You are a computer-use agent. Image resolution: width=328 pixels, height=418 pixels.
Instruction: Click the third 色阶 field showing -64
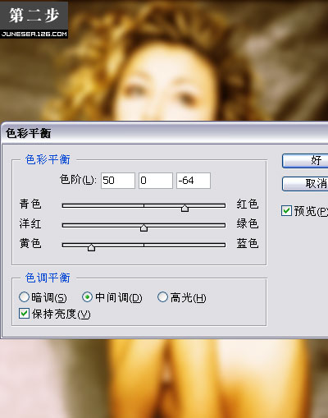pos(194,181)
